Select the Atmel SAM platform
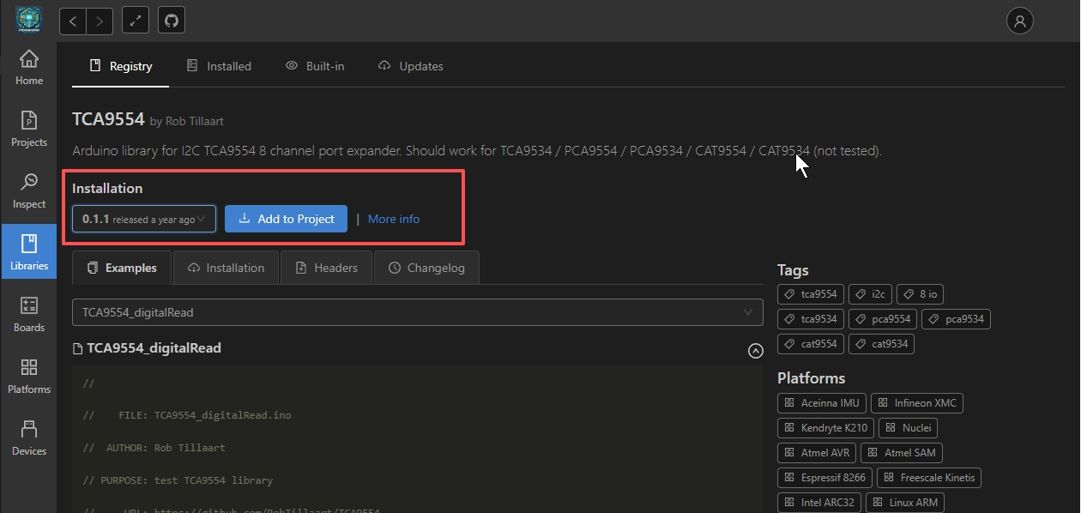The height and width of the screenshot is (513, 1081). 902,453
